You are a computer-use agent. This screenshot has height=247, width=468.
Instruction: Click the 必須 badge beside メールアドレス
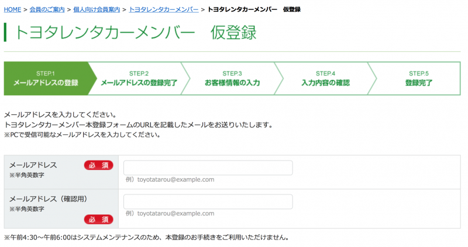[x=99, y=165]
